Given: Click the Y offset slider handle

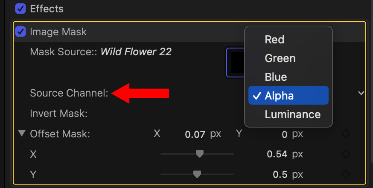Looking at the screenshot, I should tap(197, 174).
